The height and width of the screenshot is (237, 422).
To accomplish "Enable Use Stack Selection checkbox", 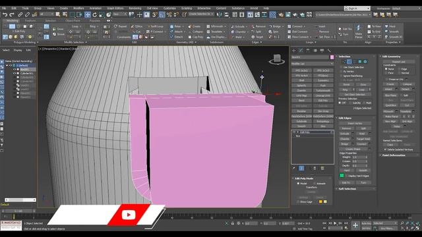I will pos(342,67).
